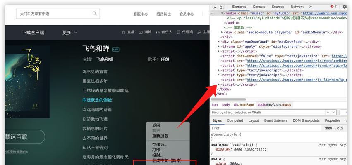Open the 更多 dropdown in navigation
Image resolution: width=352 pixels, height=165 pixels.
pyautogui.click(x=69, y=33)
